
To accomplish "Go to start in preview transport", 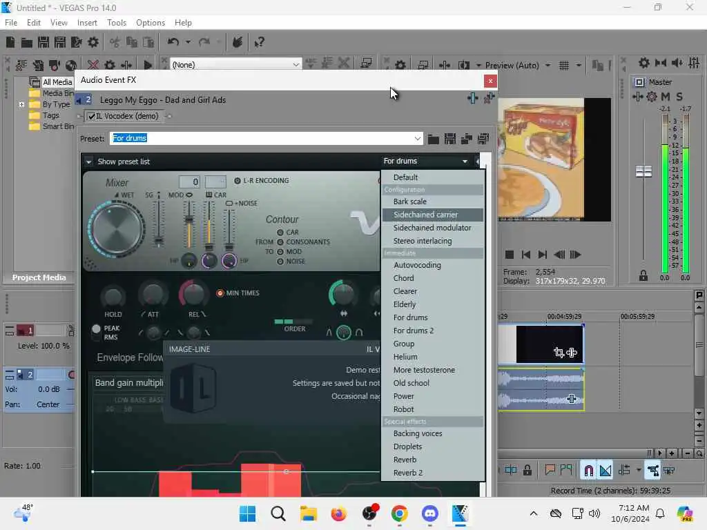I will (x=525, y=255).
